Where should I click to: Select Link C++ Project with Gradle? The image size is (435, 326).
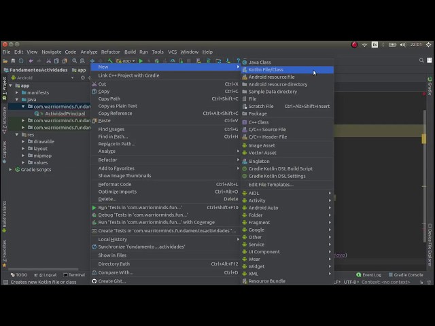coord(166,75)
